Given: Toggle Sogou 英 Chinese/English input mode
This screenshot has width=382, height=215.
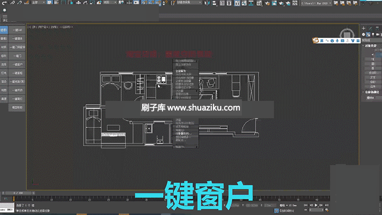Looking at the screenshot, I should point(322,41).
